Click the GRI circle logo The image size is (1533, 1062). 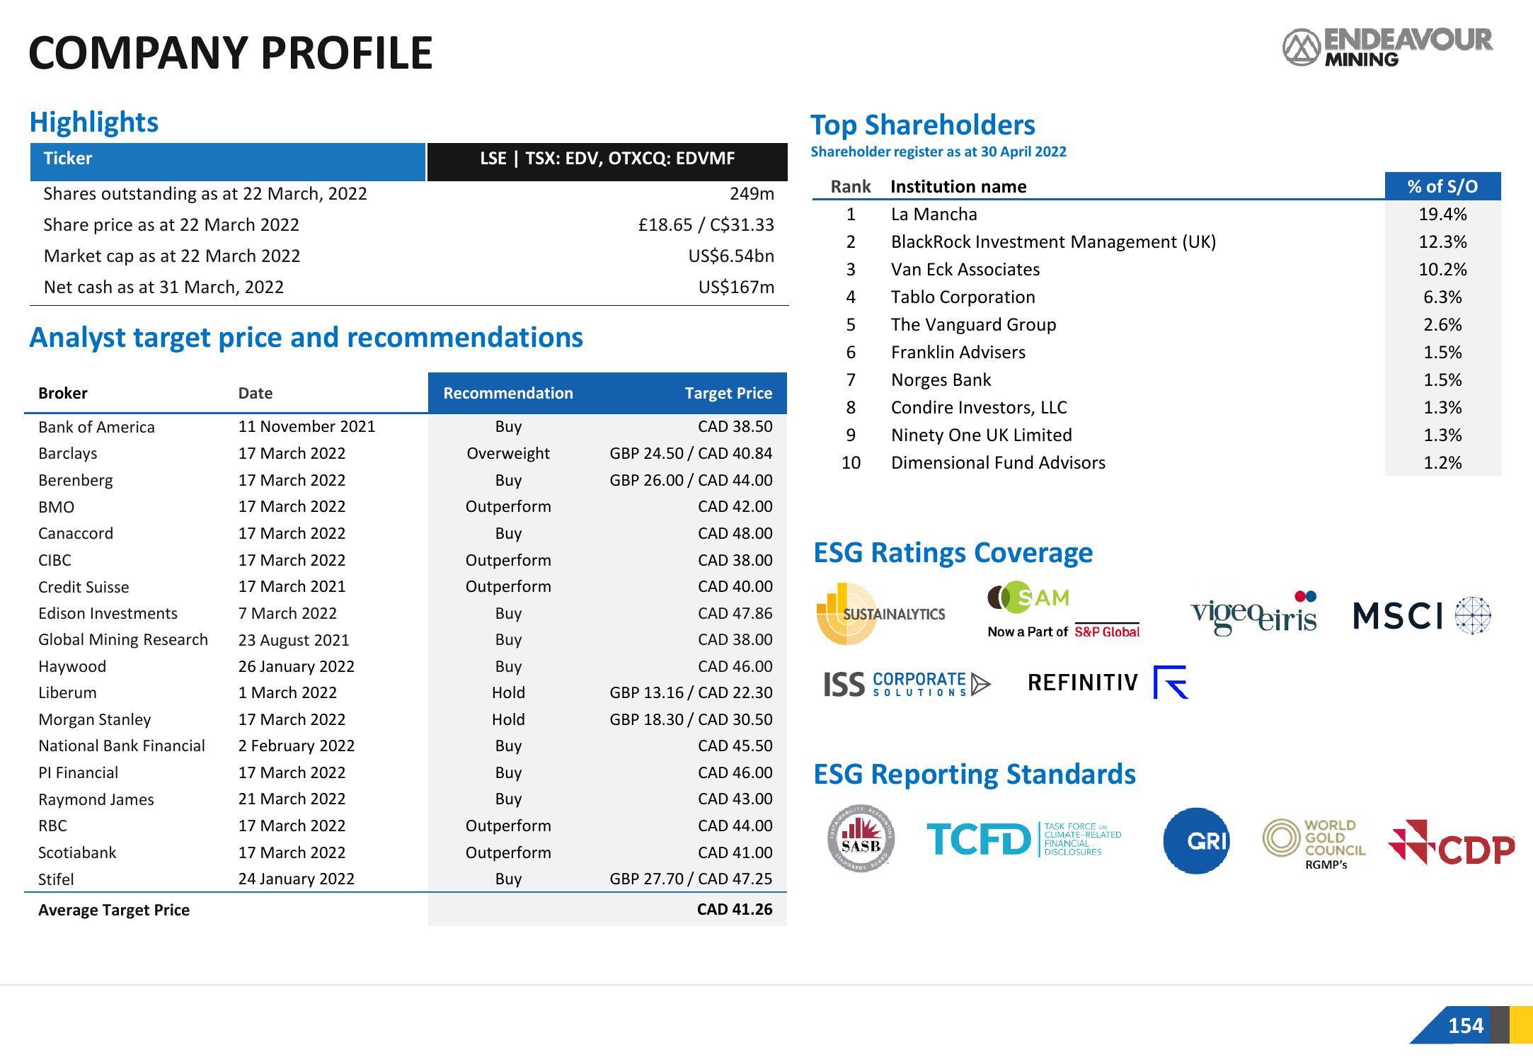pos(1196,840)
